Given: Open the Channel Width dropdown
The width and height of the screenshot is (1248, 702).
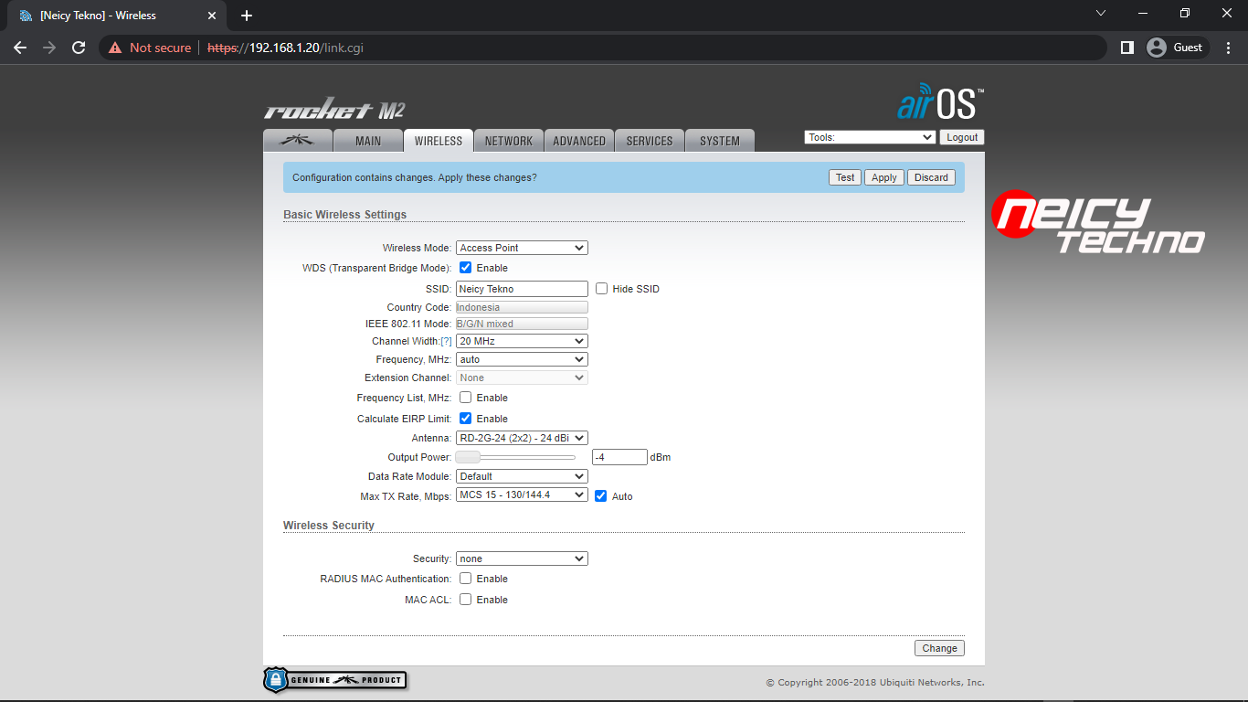Looking at the screenshot, I should pos(522,341).
